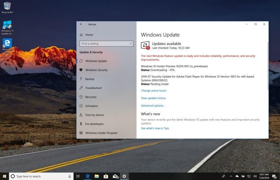Screen dimensions: 280x180
Task: Open People icon in system tray
Action: 223,176
